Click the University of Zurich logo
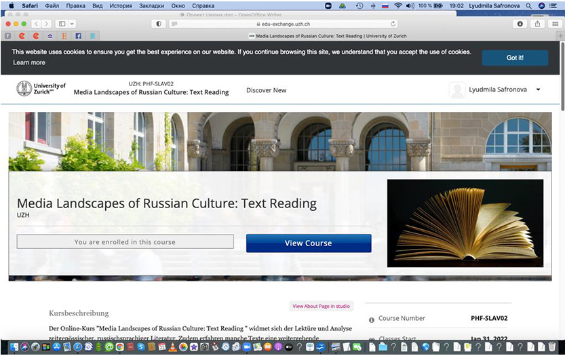Image resolution: width=565 pixels, height=356 pixels. click(41, 89)
